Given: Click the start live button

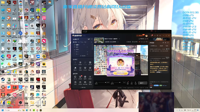Looking at the screenshot, I should pyautogui.click(x=142, y=83).
